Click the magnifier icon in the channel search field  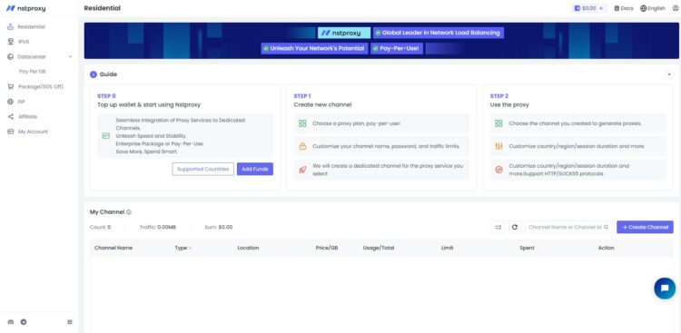(x=607, y=227)
